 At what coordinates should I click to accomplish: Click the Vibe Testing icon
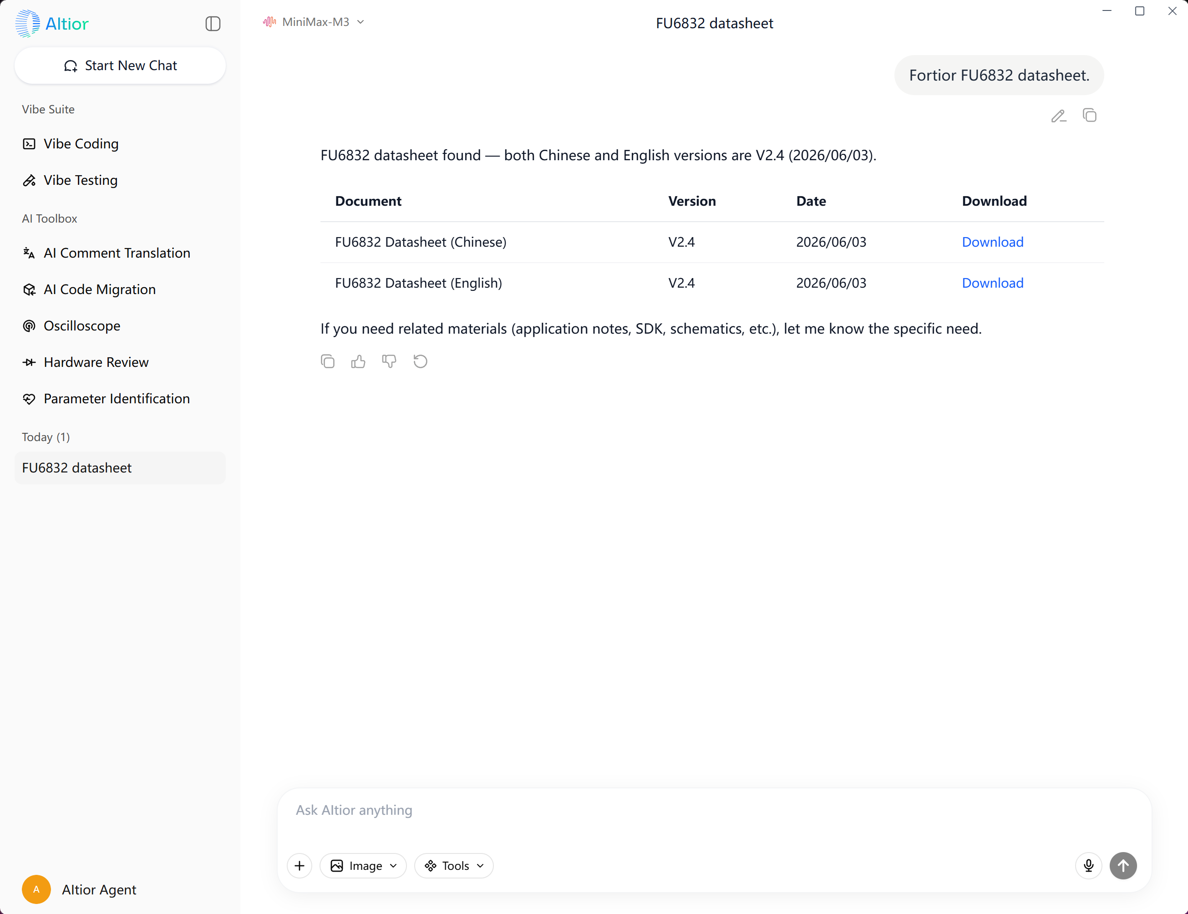[x=29, y=180]
